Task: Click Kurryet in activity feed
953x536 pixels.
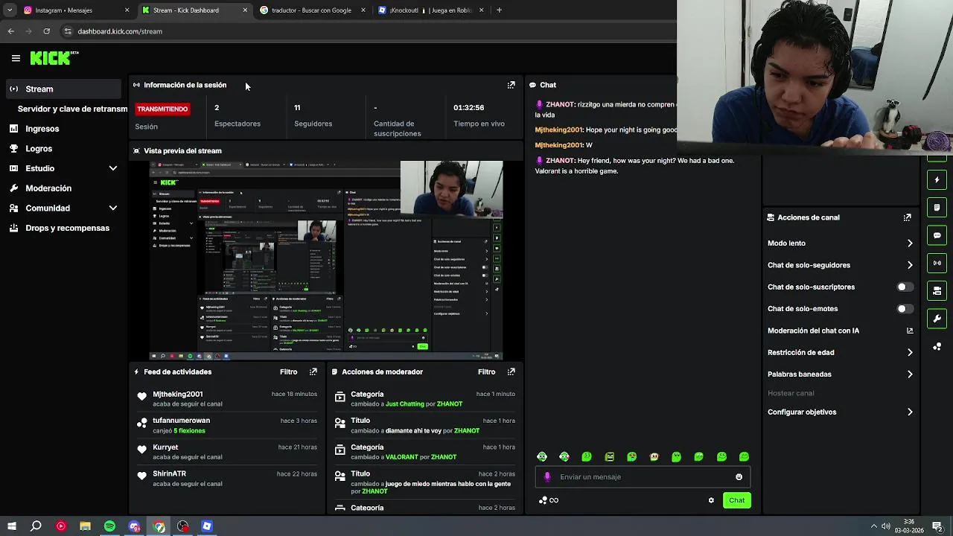Action: [x=165, y=447]
